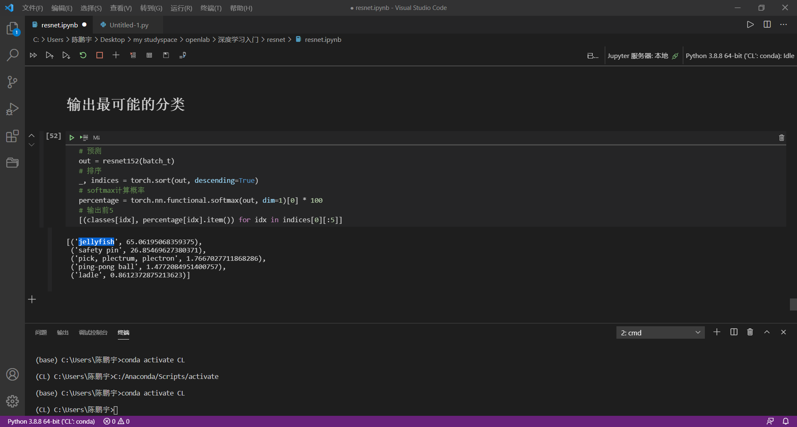Click the terminal prompt input line
797x427 pixels.
[76, 410]
